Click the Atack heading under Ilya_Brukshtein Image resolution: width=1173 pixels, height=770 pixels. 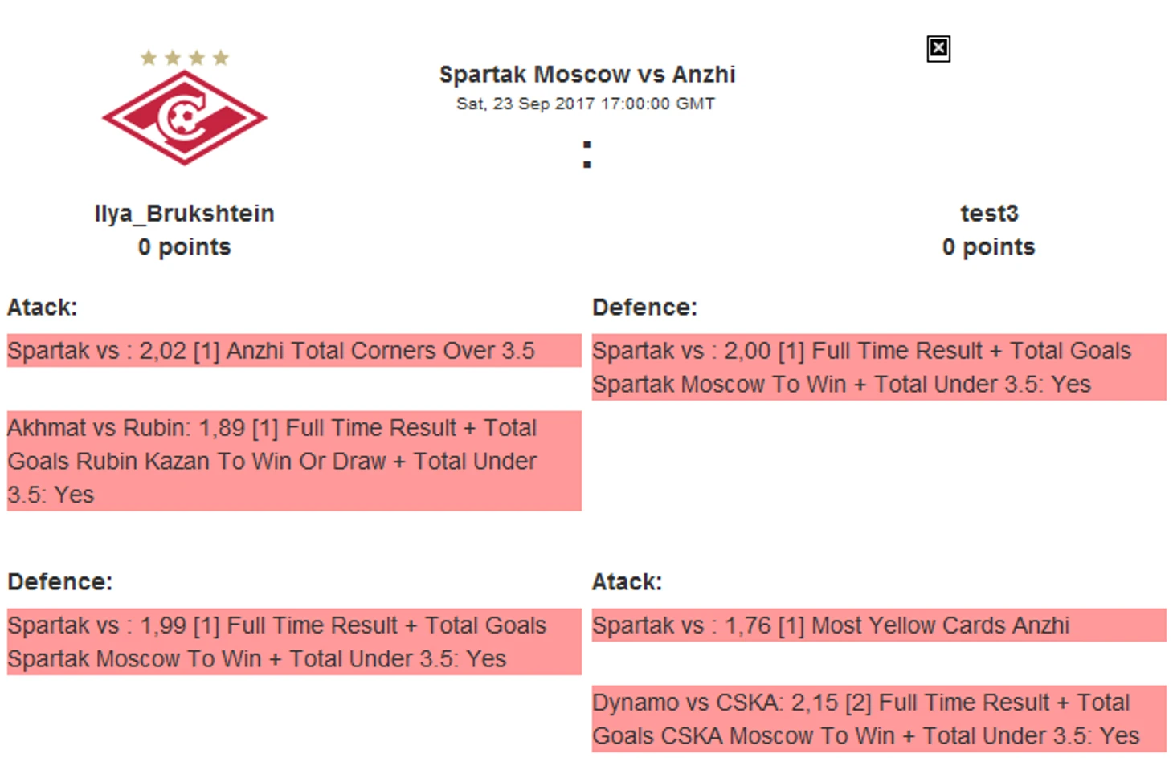pyautogui.click(x=43, y=308)
